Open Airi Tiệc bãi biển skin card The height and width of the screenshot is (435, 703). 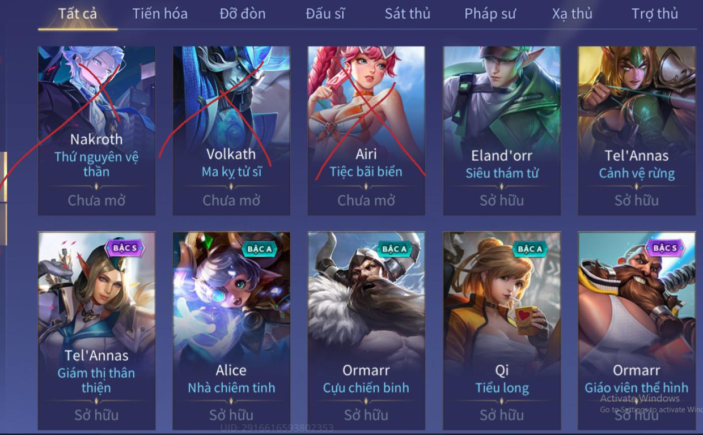[366, 131]
